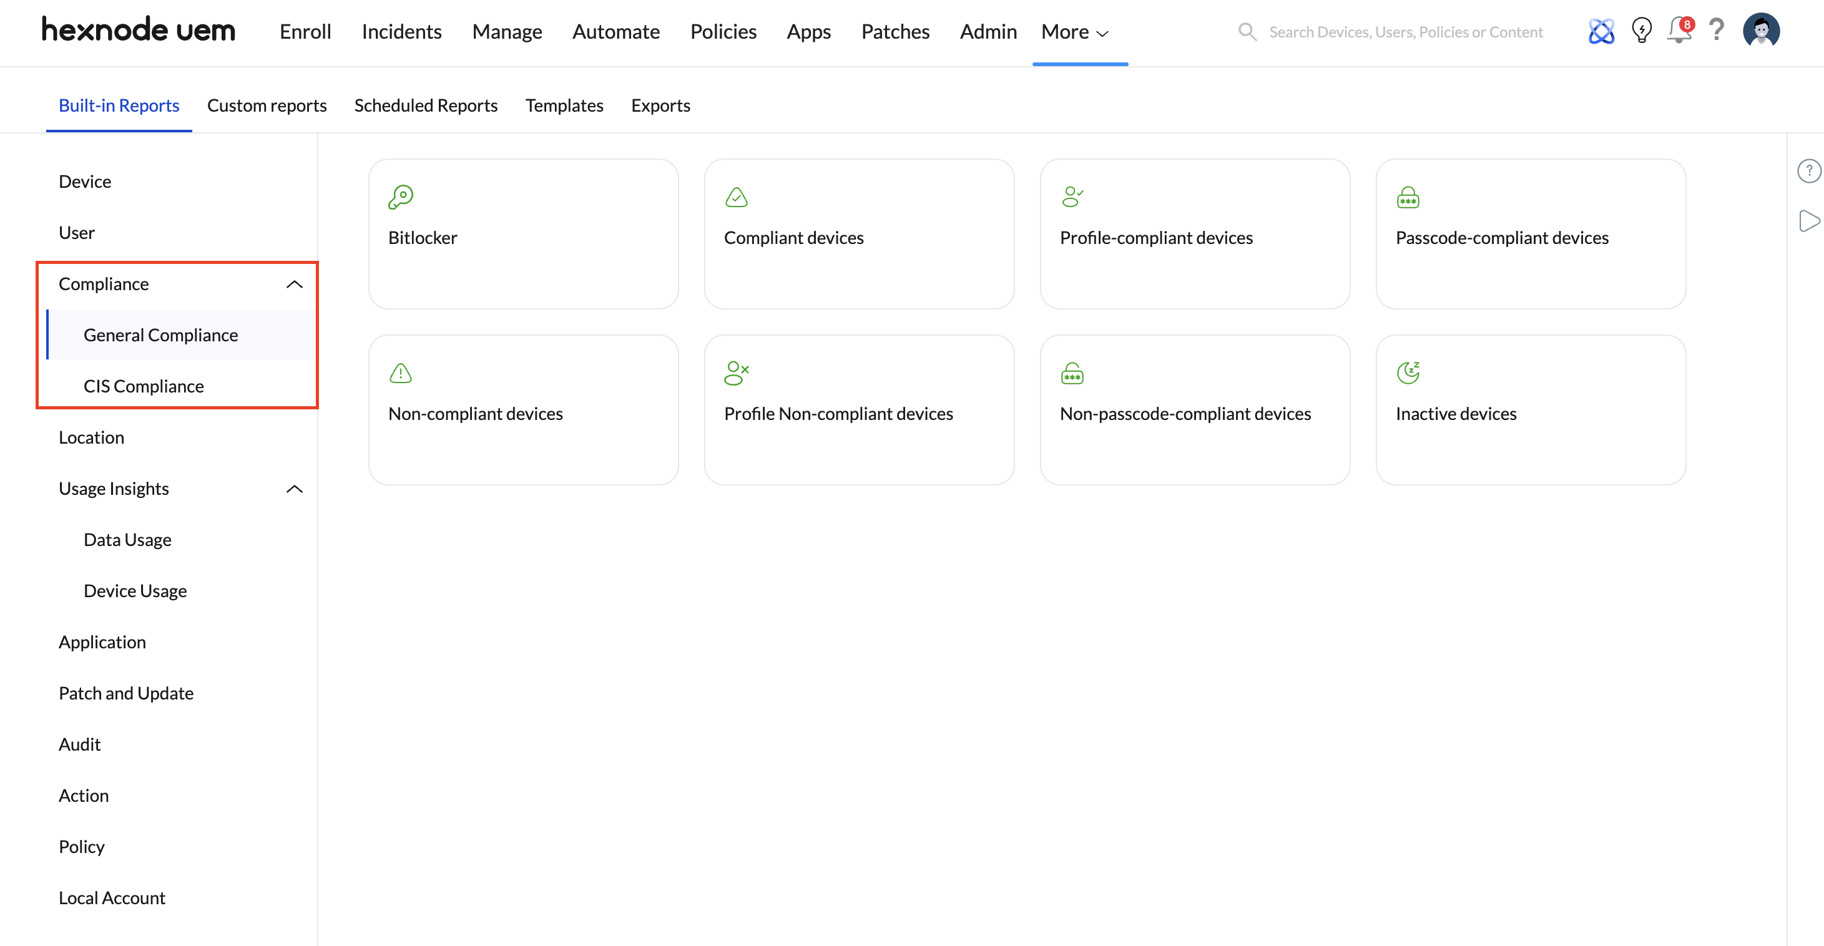The height and width of the screenshot is (946, 1824).
Task: Open the Patches menu
Action: (x=895, y=32)
